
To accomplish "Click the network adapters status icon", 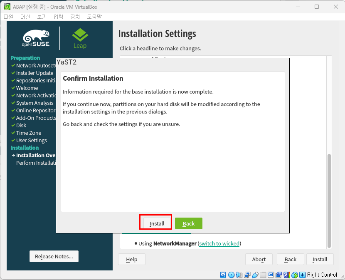I will point(247,275).
